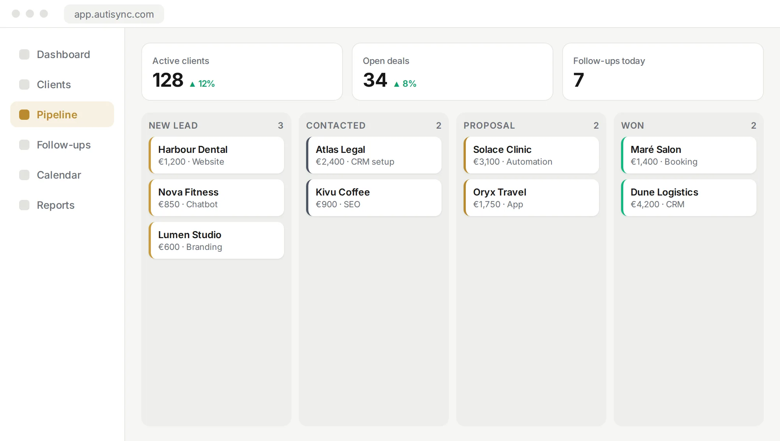The width and height of the screenshot is (780, 441).
Task: Click the WON column count 2
Action: tap(754, 125)
